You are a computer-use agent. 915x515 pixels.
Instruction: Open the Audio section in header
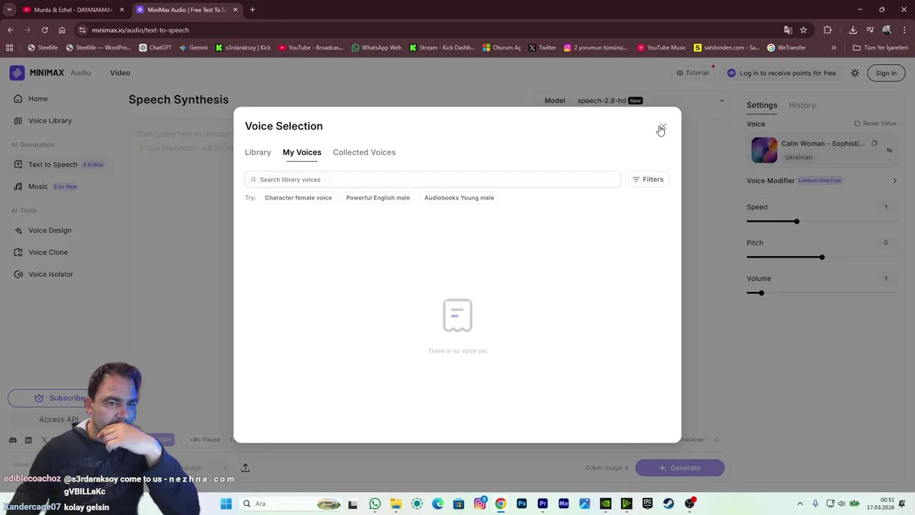(x=81, y=73)
